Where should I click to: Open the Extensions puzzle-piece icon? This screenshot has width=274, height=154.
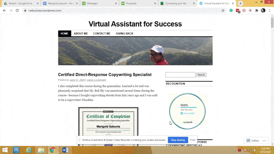click(257, 10)
